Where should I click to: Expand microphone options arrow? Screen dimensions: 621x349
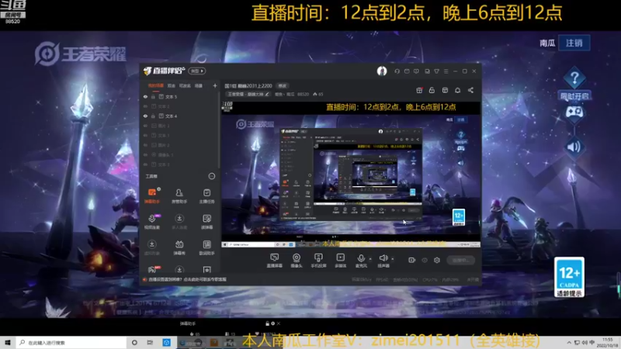370,259
